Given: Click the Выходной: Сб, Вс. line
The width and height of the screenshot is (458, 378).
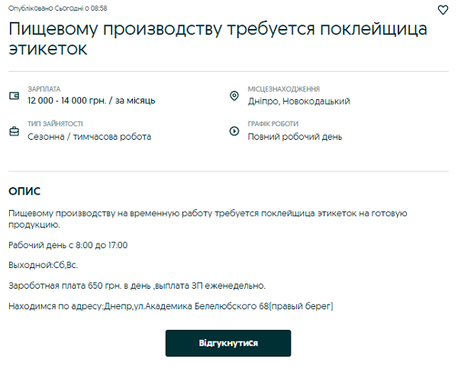Looking at the screenshot, I should click(43, 265).
